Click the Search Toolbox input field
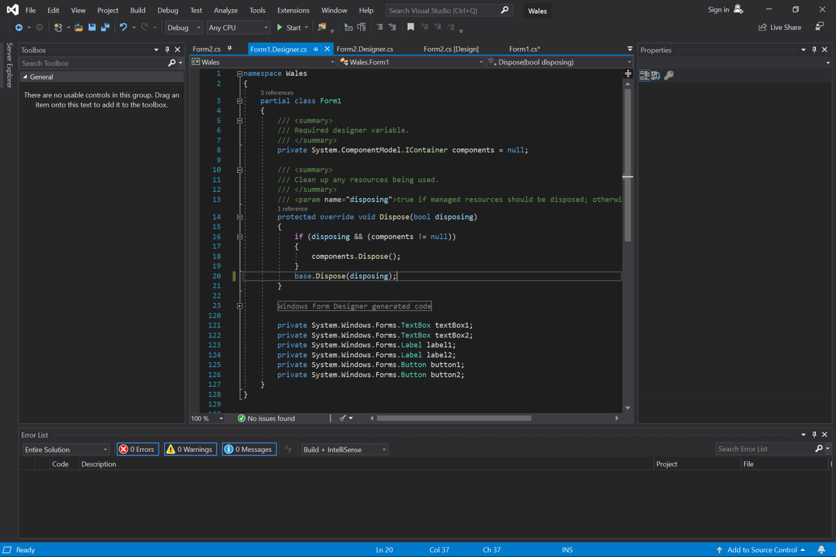 pyautogui.click(x=93, y=63)
